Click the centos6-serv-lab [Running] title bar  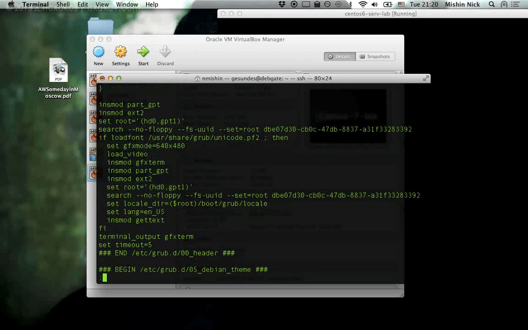(x=373, y=13)
